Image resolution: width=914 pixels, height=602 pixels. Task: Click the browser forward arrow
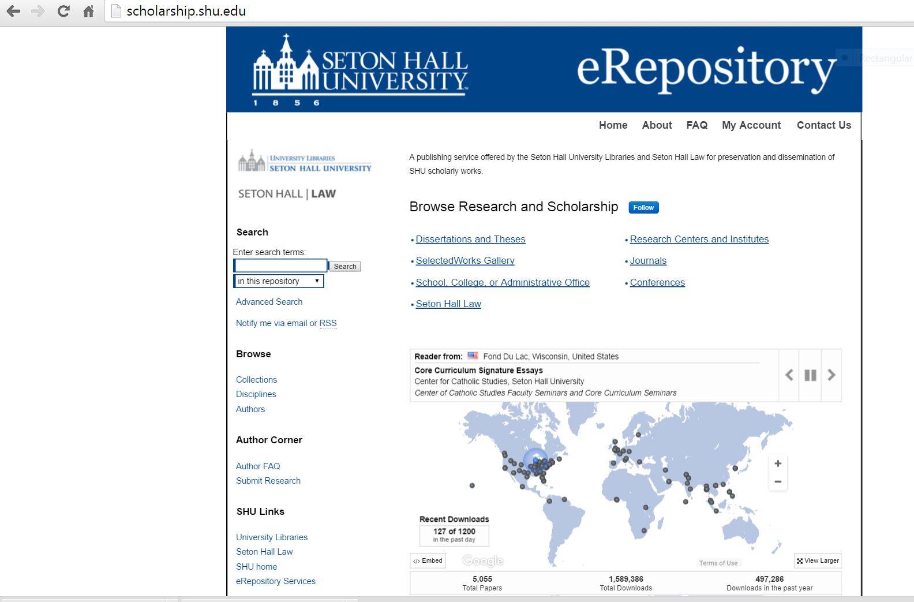(38, 11)
